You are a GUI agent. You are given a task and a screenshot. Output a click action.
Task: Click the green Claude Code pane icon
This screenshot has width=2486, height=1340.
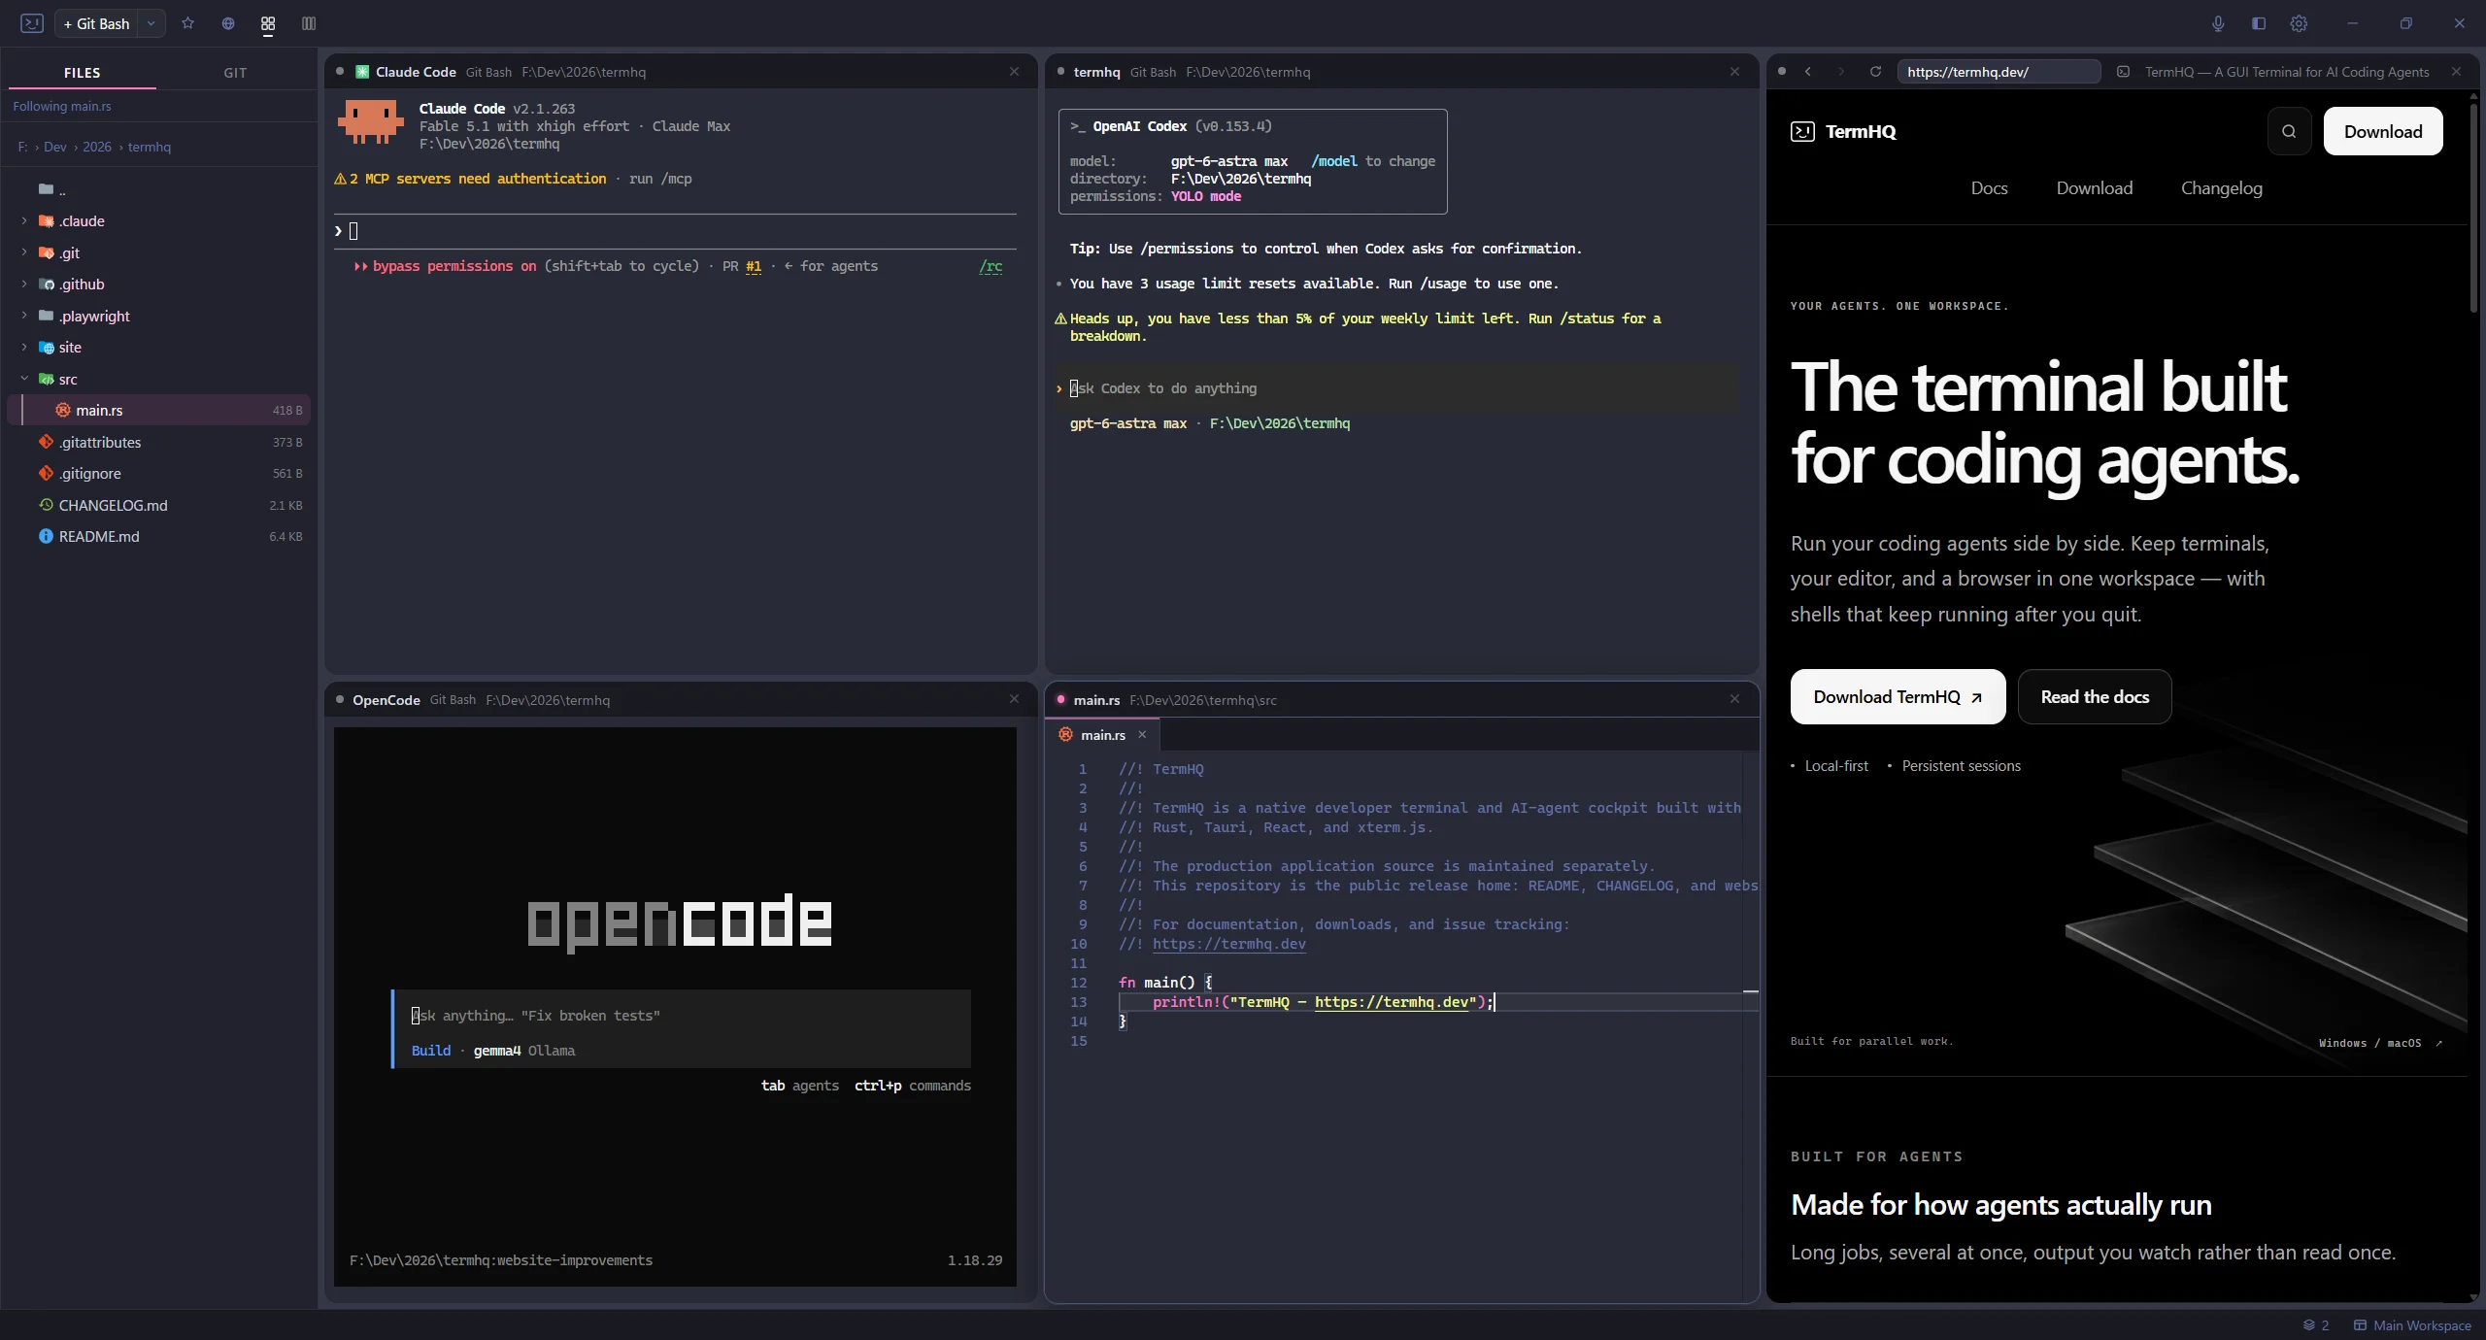[x=362, y=72]
